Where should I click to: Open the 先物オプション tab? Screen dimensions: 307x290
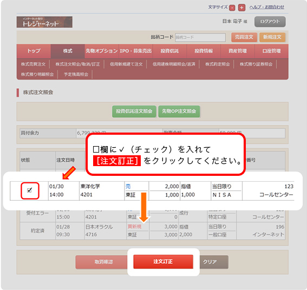pyautogui.click(x=102, y=51)
